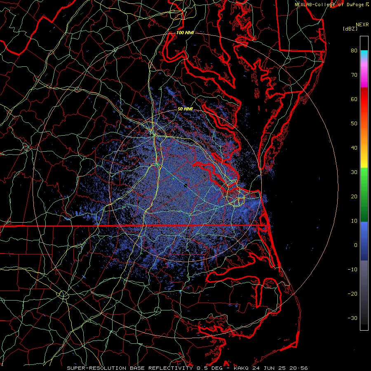This screenshot has width=371, height=371.
Task: Click the 100 NMI range ring label
Action: coord(185,33)
